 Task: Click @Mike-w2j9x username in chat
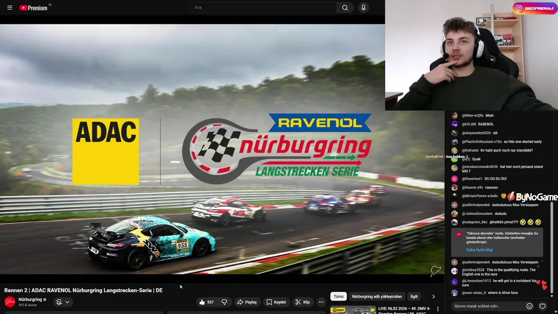473,116
